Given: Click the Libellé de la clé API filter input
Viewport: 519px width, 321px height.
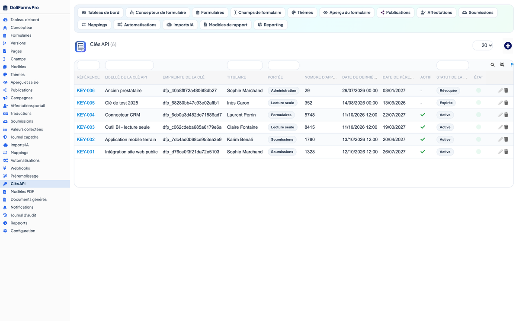Looking at the screenshot, I should [129, 65].
